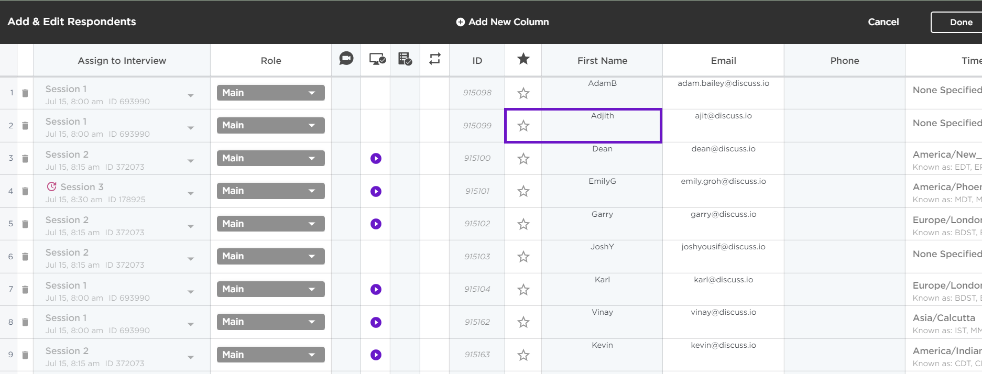This screenshot has height=374, width=982.
Task: Delete row 3 Dean with trash icon
Action: tap(25, 158)
